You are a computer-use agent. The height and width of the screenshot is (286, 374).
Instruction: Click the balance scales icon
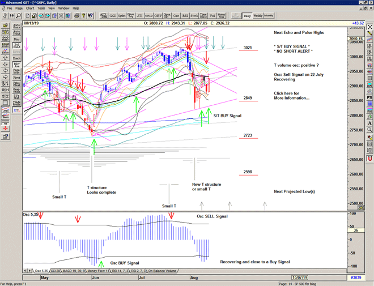click(5, 32)
